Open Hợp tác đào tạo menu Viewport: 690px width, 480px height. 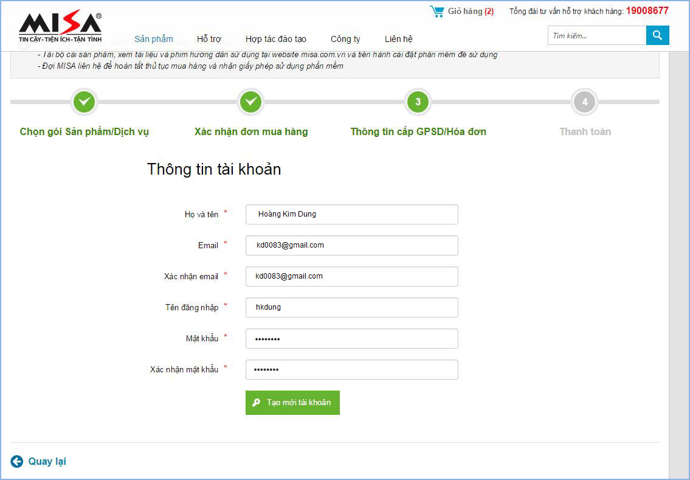(276, 39)
